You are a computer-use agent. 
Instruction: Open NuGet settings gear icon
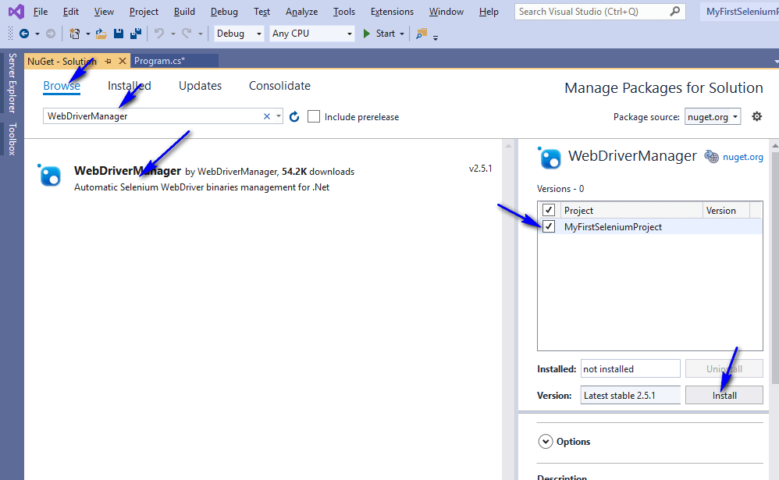[756, 116]
